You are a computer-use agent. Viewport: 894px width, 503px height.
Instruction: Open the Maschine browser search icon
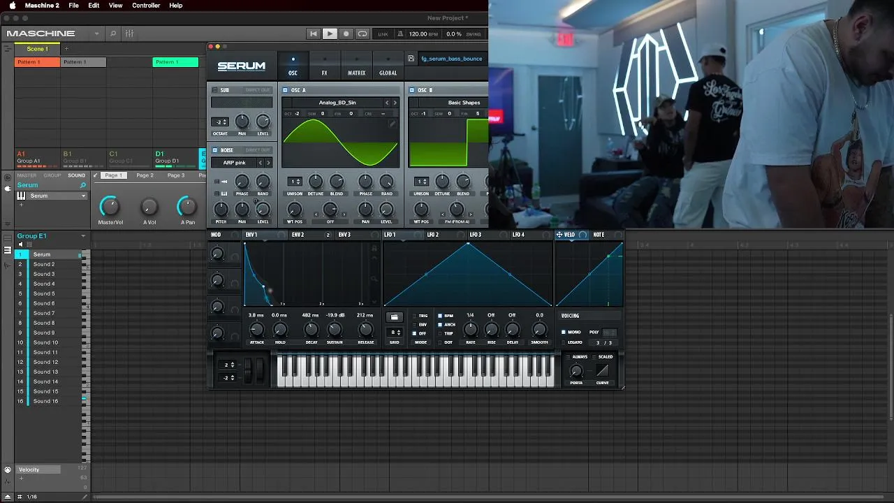pyautogui.click(x=113, y=34)
